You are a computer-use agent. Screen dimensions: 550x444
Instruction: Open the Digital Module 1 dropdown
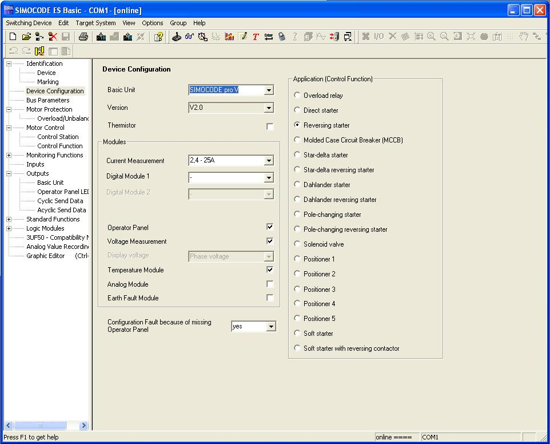[x=269, y=177]
